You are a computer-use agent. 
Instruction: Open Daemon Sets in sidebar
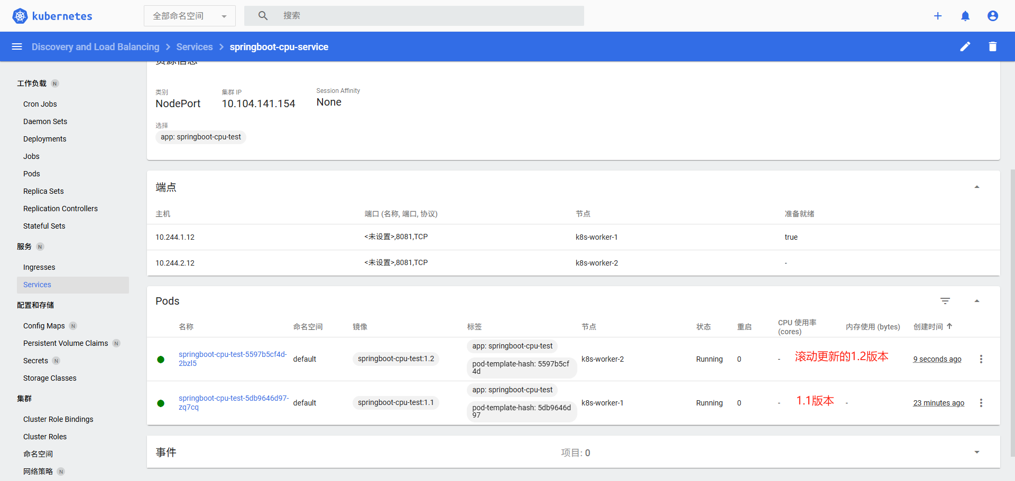(45, 121)
